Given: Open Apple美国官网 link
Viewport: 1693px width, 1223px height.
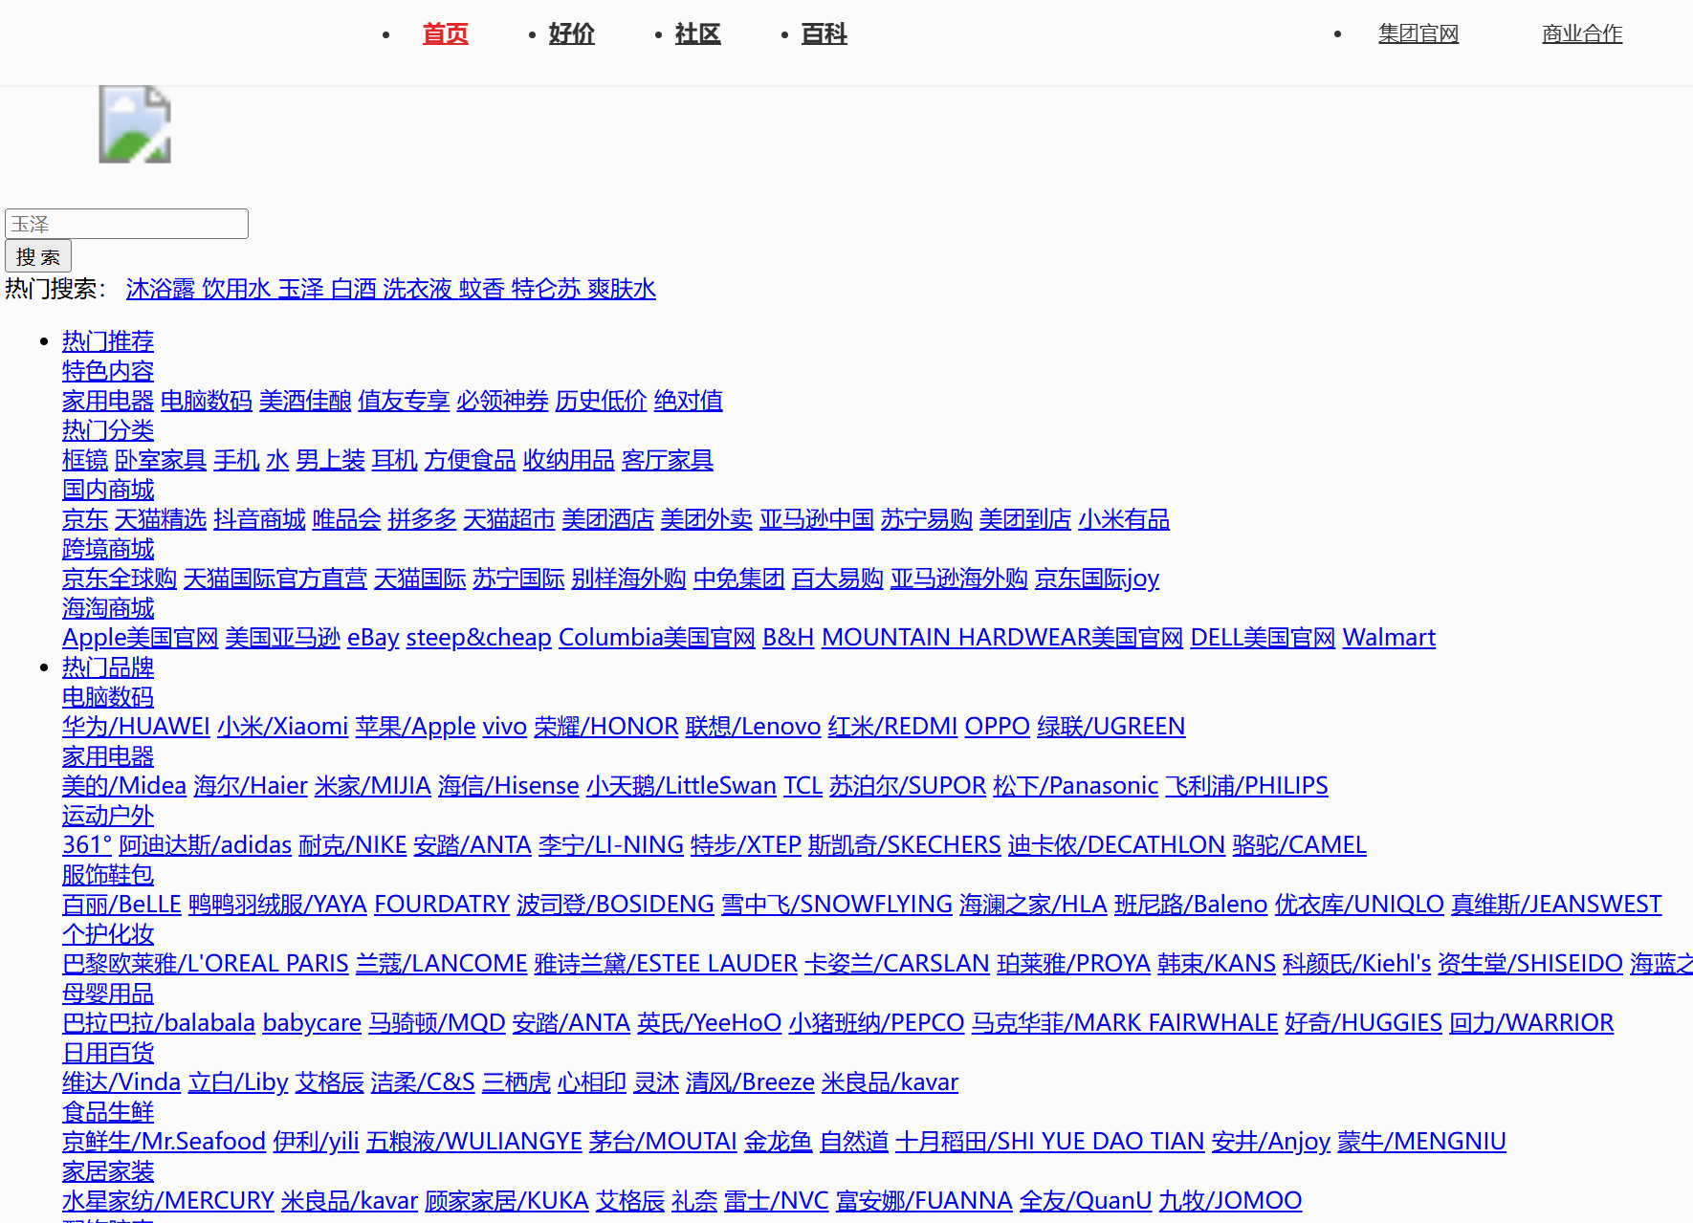Looking at the screenshot, I should tap(141, 638).
